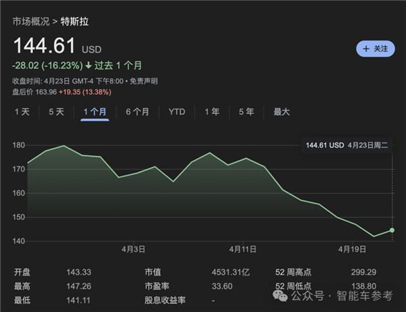Click the green end-point dot on chart
Viewport: 406px width, 312px height.
(x=392, y=230)
